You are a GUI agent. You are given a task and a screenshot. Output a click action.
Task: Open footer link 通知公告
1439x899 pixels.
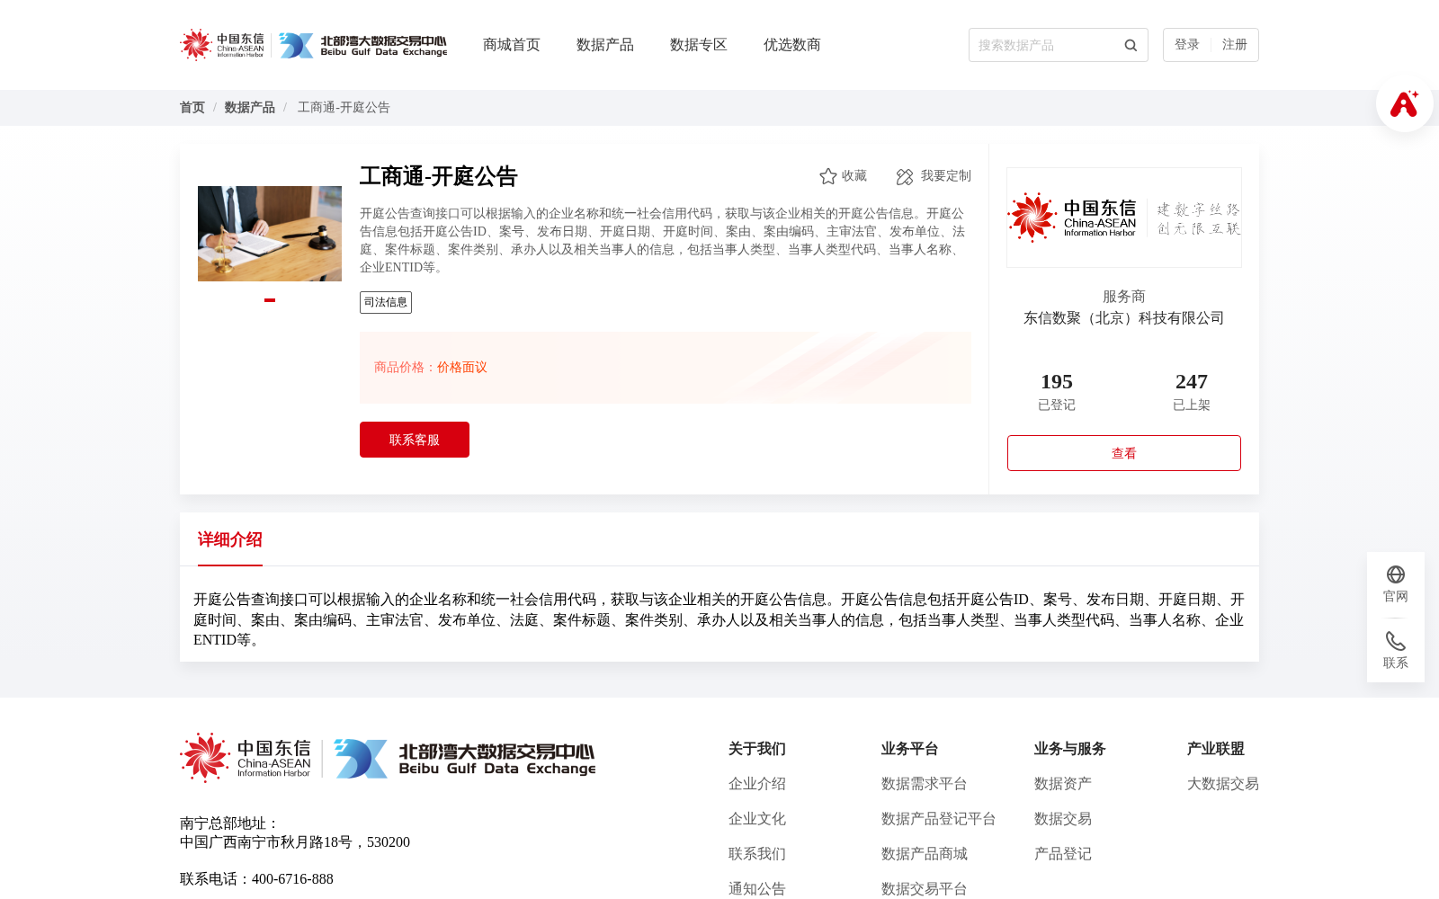pyautogui.click(x=757, y=889)
